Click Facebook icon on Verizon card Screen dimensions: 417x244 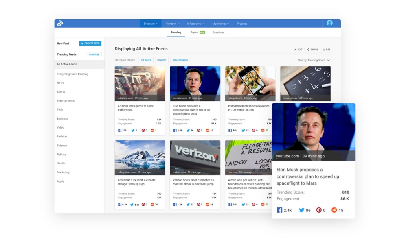[x=175, y=205]
